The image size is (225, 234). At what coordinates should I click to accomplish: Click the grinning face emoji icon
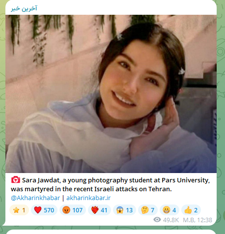point(167,210)
